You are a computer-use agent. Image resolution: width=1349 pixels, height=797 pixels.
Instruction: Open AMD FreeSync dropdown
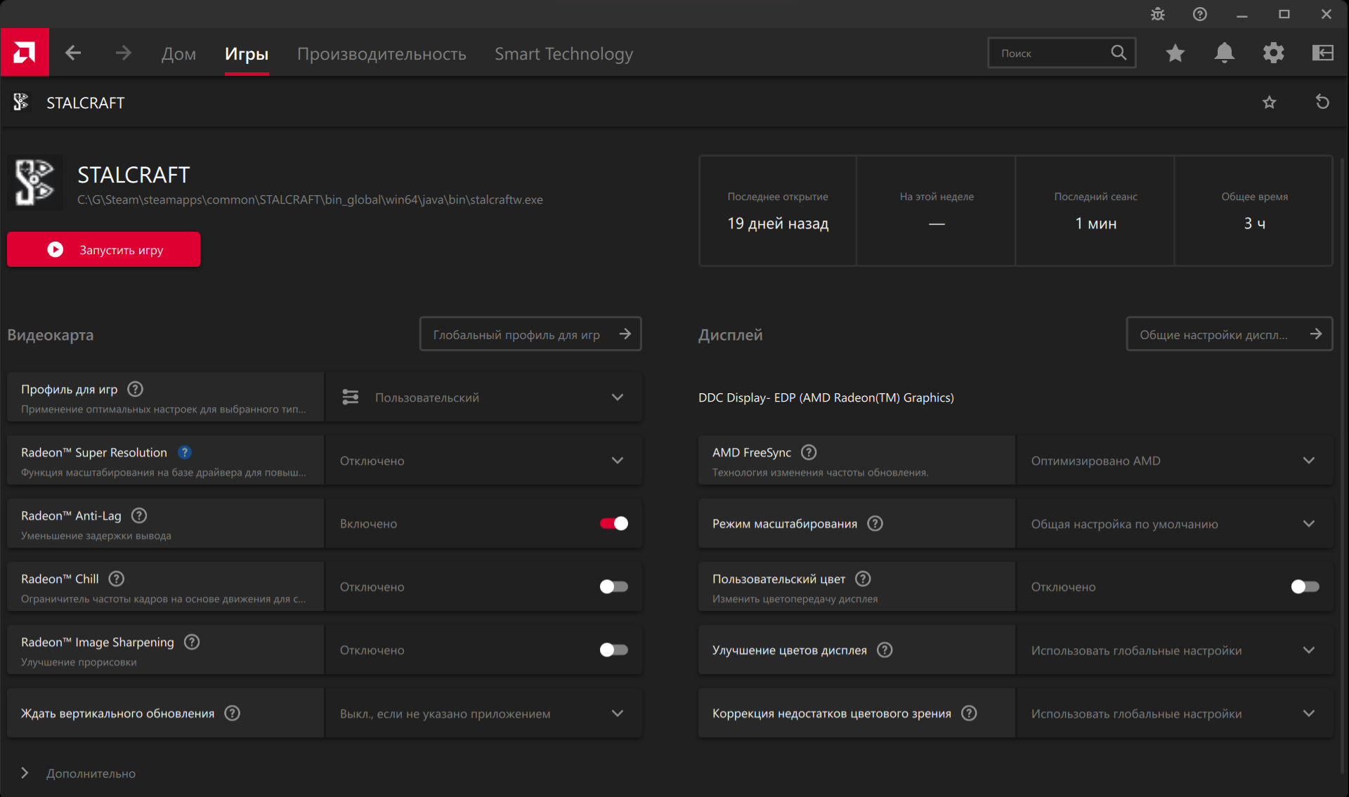point(1175,461)
